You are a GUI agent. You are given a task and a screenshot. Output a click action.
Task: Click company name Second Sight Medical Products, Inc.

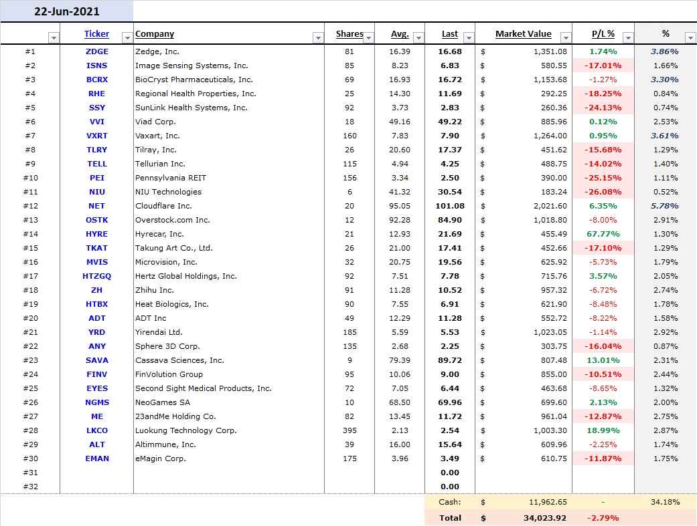tap(203, 388)
